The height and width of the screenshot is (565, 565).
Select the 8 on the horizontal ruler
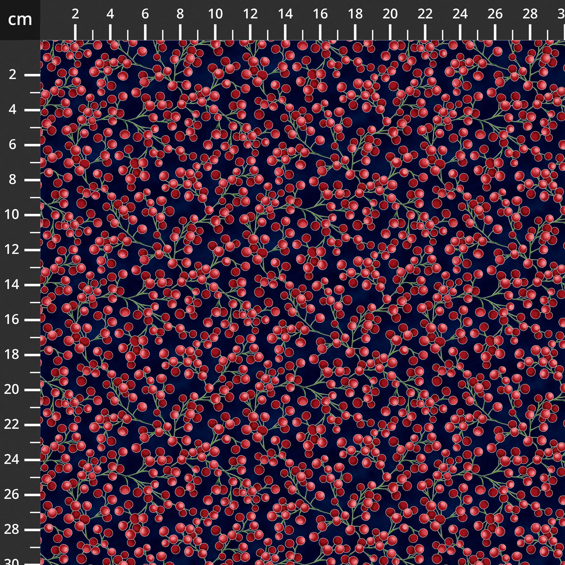(x=180, y=14)
